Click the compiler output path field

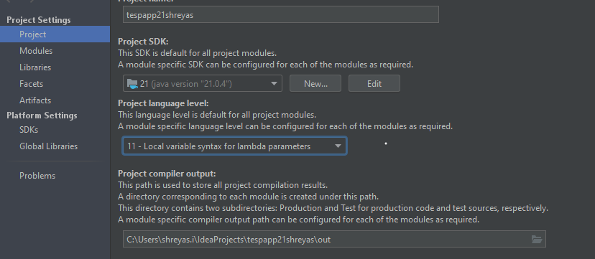[334, 240]
